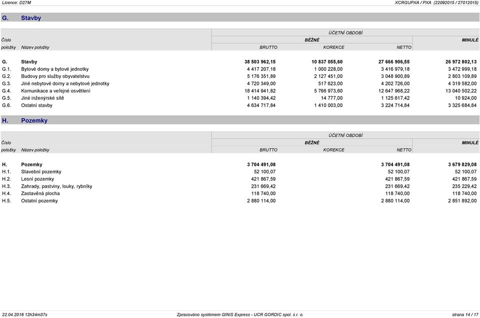This screenshot has width=480, height=318.
Task: Click value 12 647 968,22
Action: click(394, 91)
